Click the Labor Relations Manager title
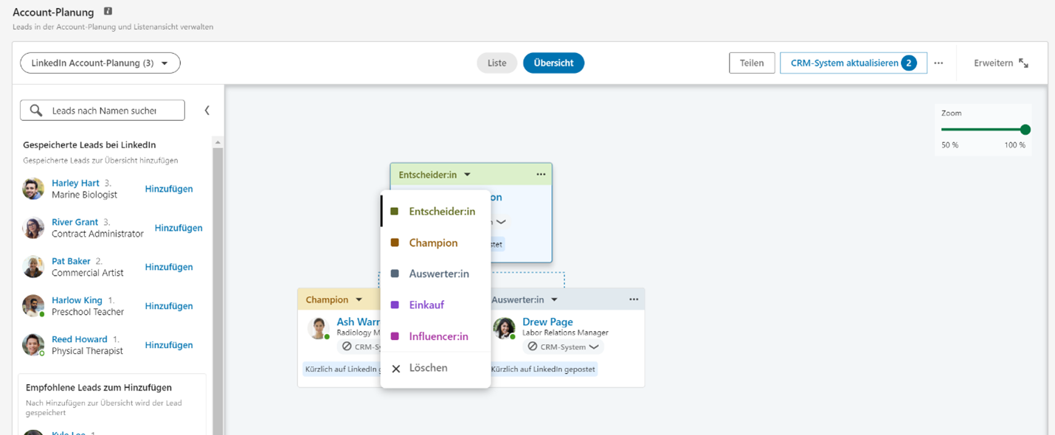Image resolution: width=1055 pixels, height=435 pixels. pyautogui.click(x=565, y=333)
